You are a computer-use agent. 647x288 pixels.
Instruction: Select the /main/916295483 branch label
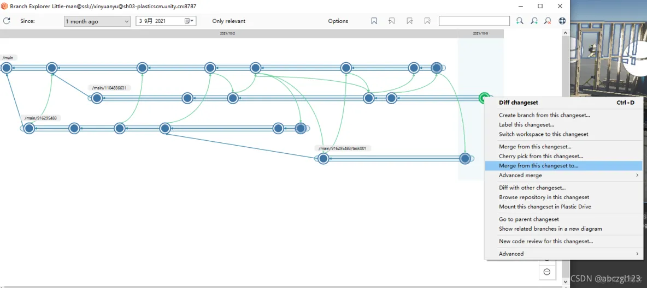coord(40,118)
